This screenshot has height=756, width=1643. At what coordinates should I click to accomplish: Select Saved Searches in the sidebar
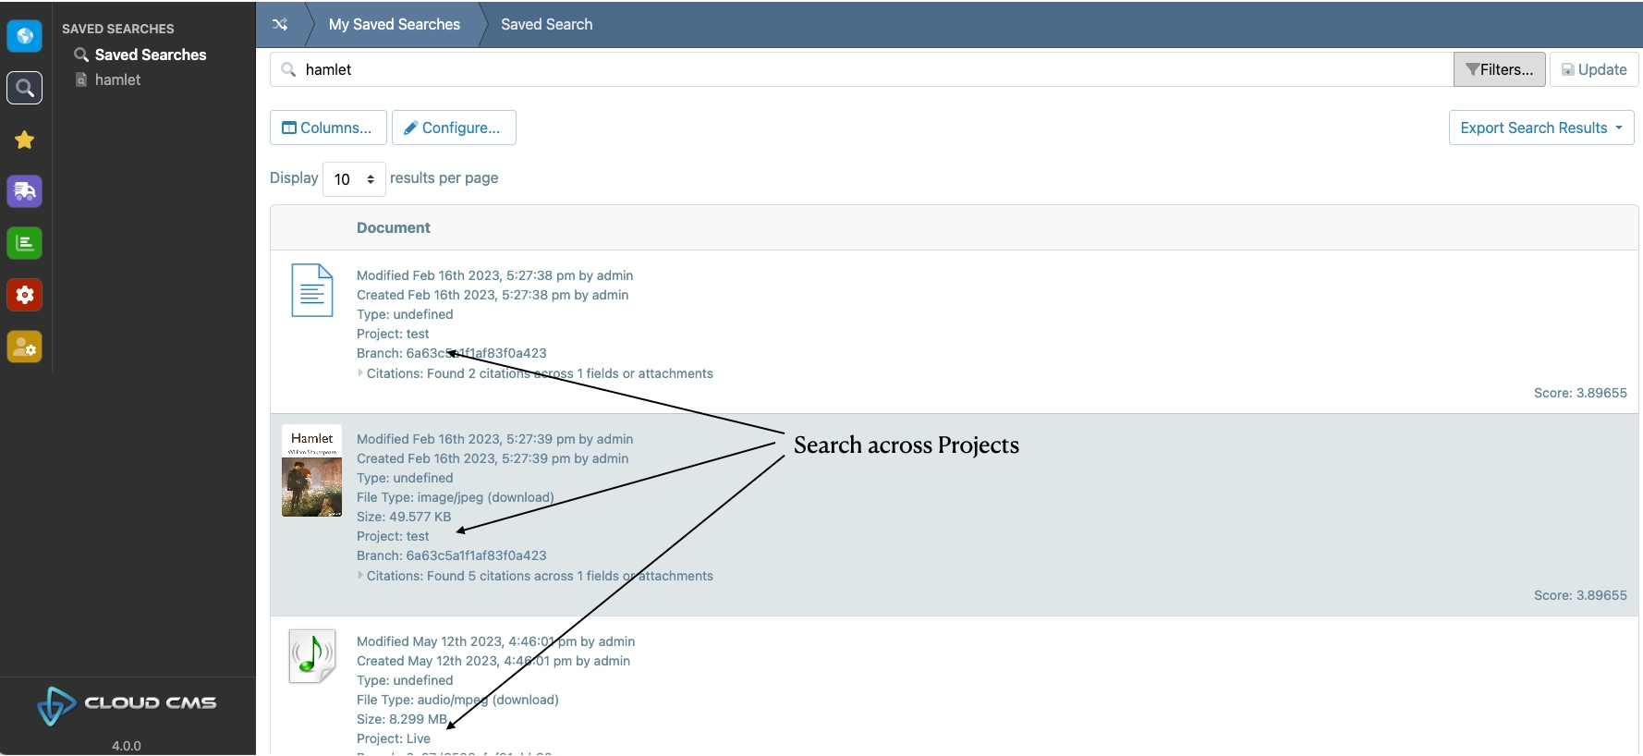point(150,55)
